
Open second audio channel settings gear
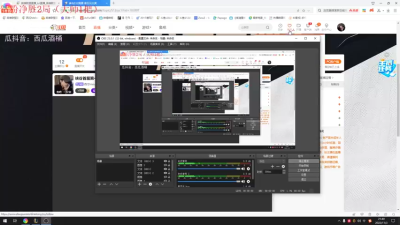[x=248, y=181]
